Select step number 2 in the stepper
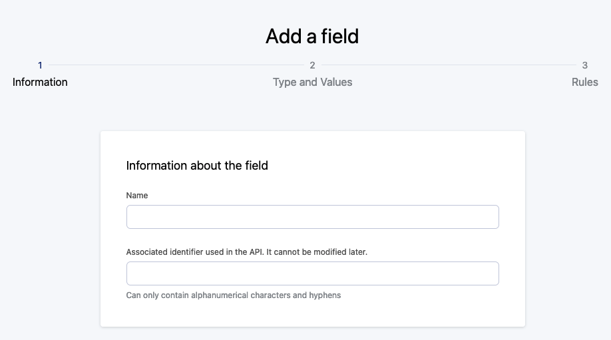Image resolution: width=611 pixels, height=340 pixels. (x=312, y=65)
